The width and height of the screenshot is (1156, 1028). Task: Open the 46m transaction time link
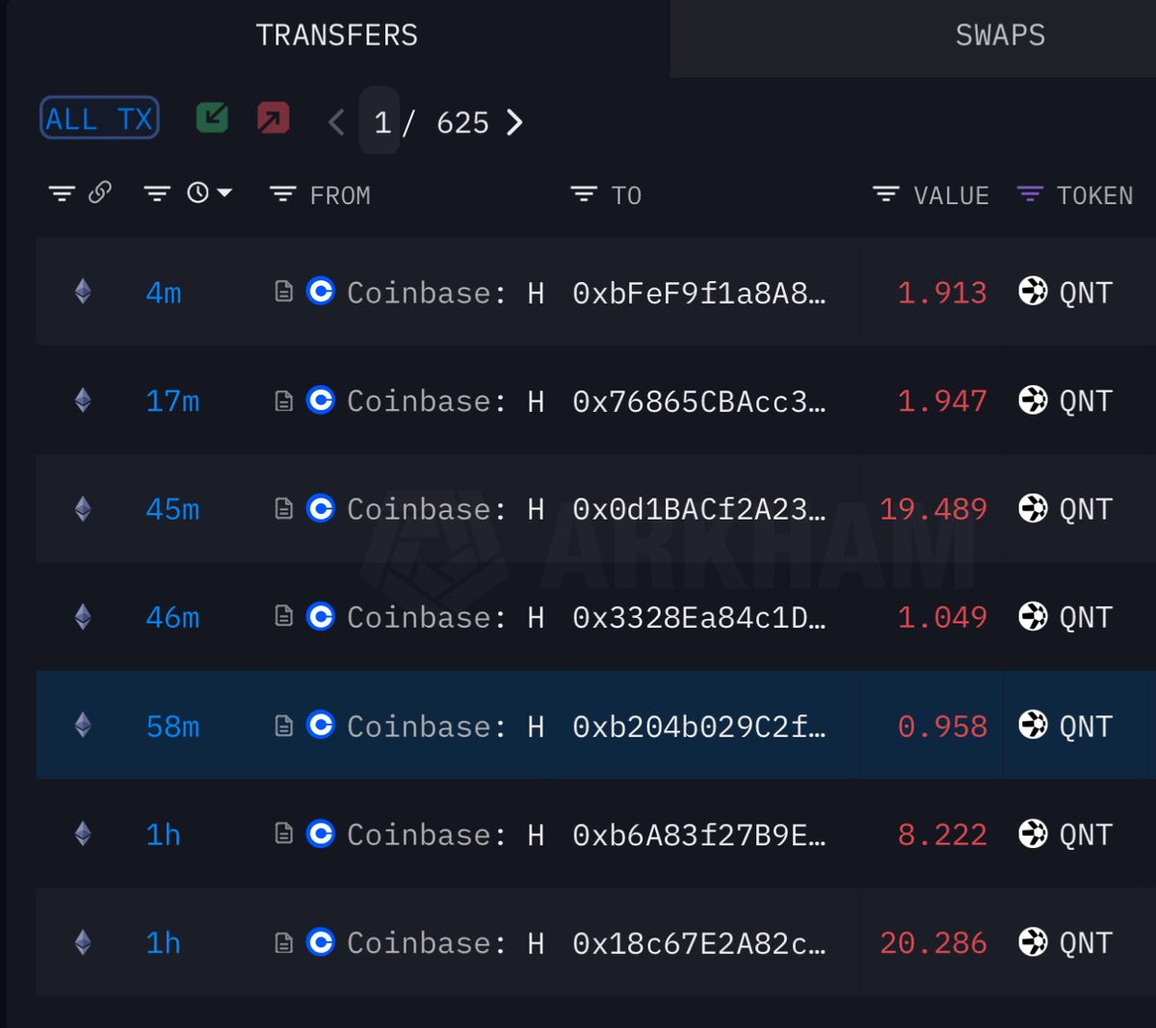click(172, 617)
